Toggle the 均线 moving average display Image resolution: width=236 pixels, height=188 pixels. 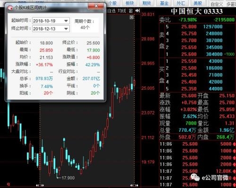(x=122, y=11)
